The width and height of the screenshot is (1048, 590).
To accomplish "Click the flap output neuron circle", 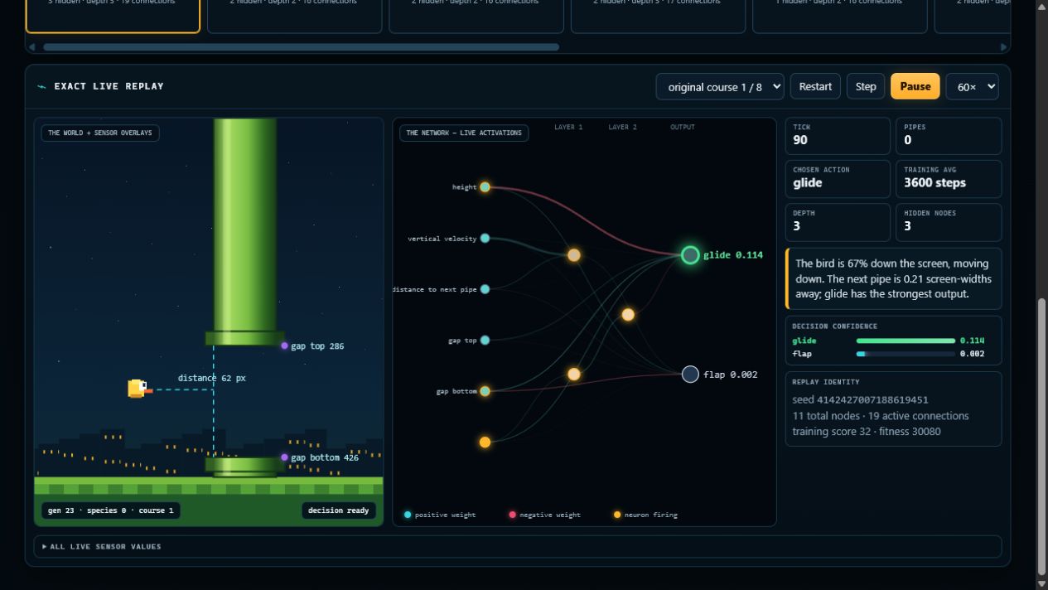I will click(x=690, y=375).
